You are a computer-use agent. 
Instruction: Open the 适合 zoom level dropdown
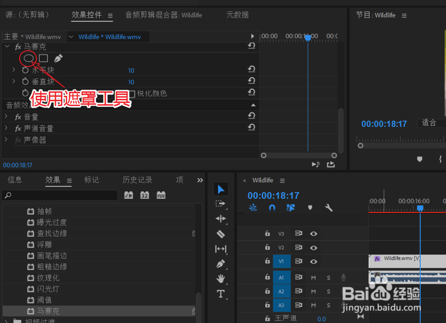point(429,124)
